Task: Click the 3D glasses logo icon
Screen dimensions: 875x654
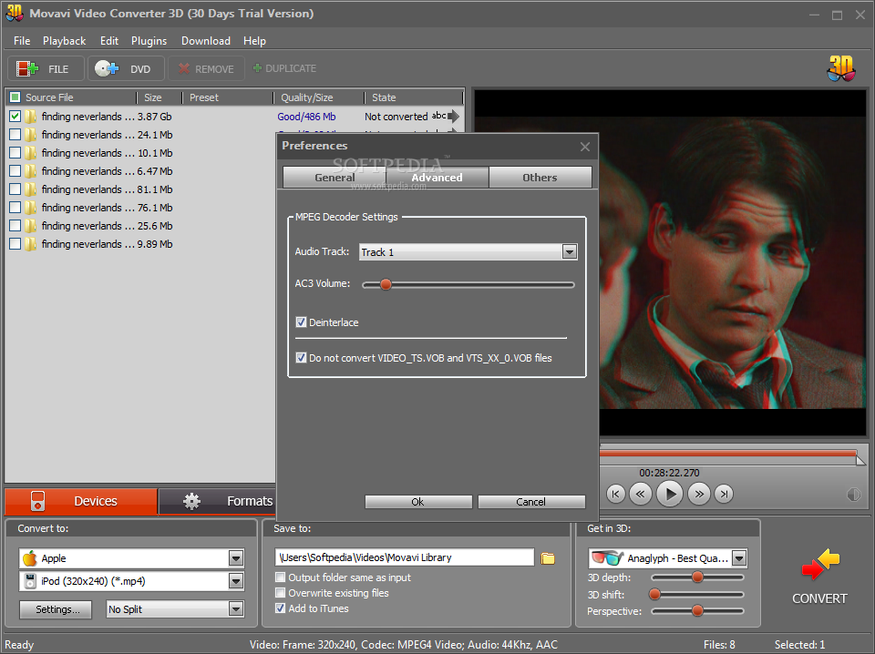Action: pos(841,68)
